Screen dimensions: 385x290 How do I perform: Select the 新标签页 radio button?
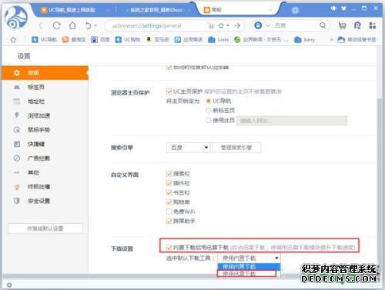click(209, 111)
